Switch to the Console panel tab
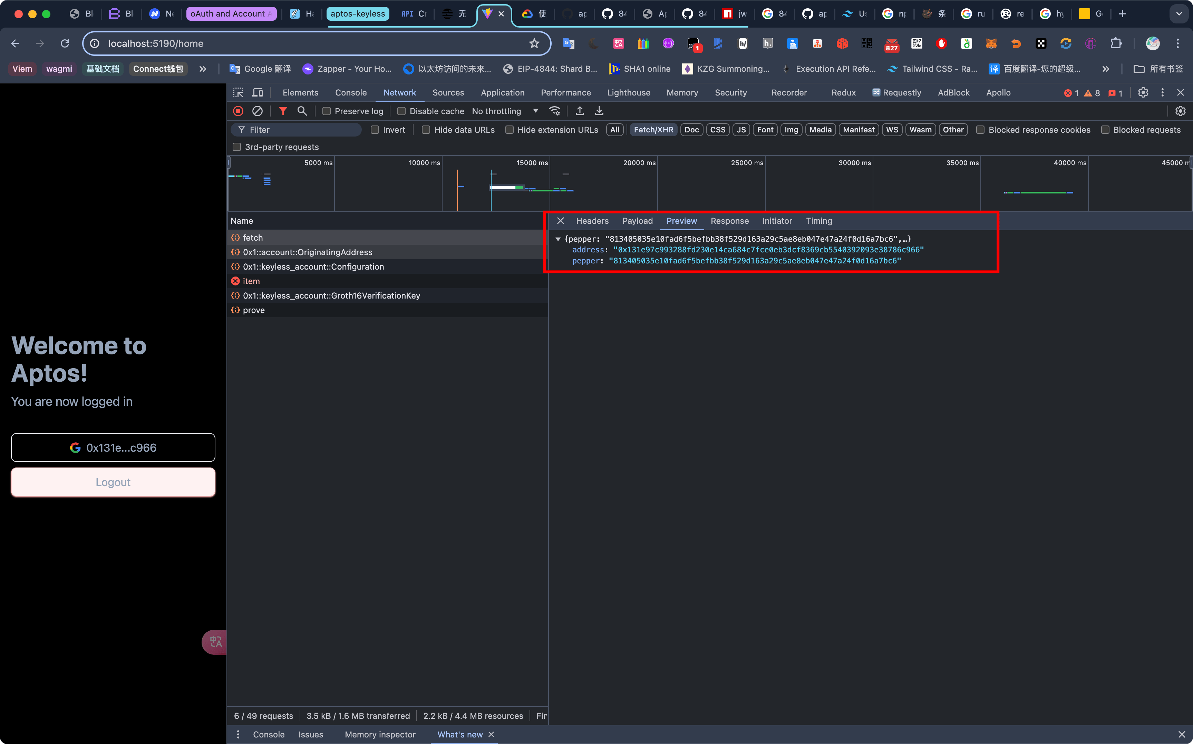 (x=351, y=92)
